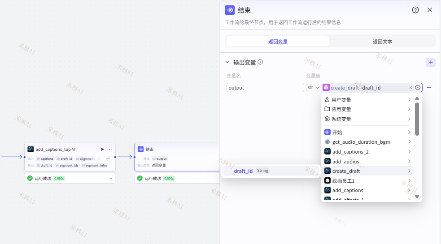
Task: Click the help question mark icon in panel header
Action: coord(415,10)
